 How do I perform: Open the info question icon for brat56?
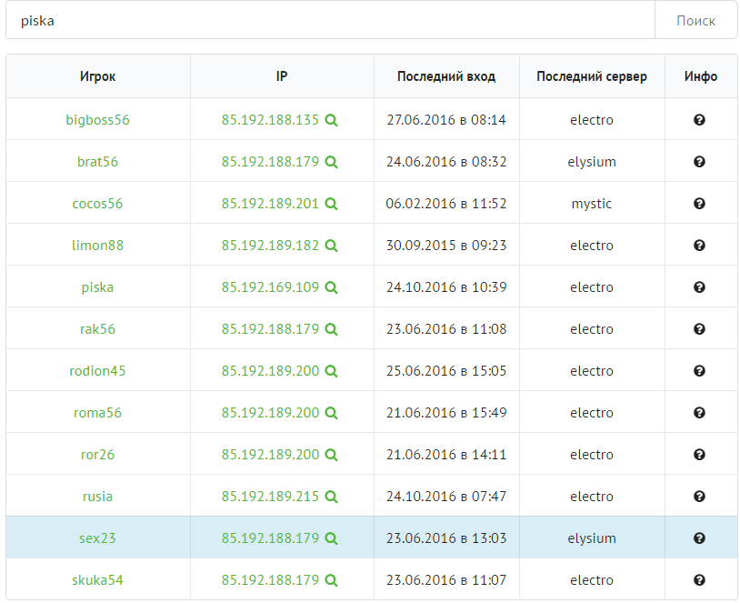(699, 162)
